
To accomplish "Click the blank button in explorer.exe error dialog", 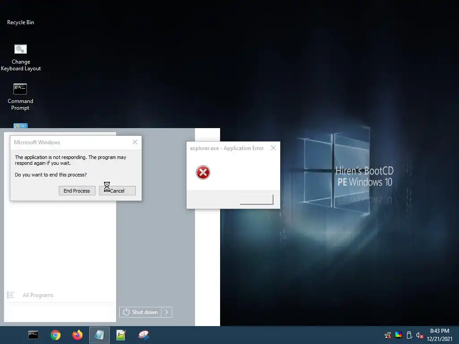I will tap(256, 199).
